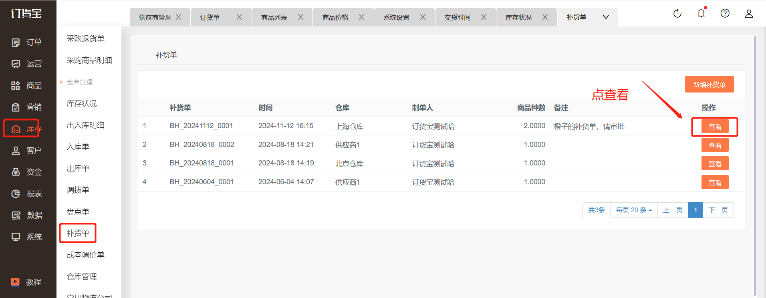Screen dimensions: 766x298
Task: Click the 新增补货单 button
Action: [709, 85]
